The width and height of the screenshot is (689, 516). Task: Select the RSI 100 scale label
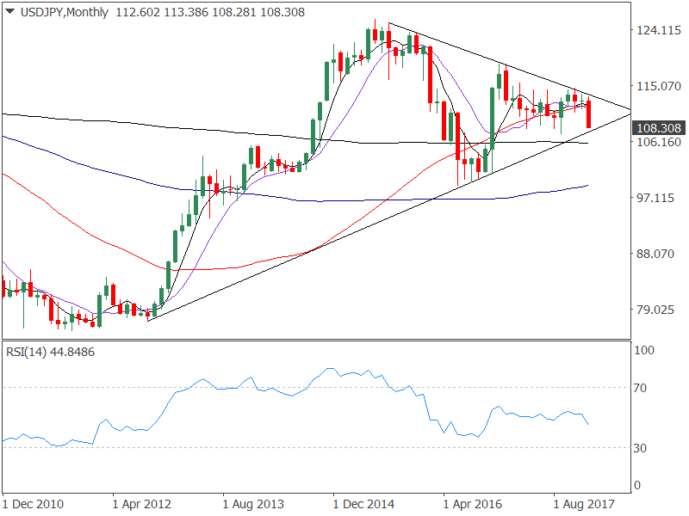(644, 350)
